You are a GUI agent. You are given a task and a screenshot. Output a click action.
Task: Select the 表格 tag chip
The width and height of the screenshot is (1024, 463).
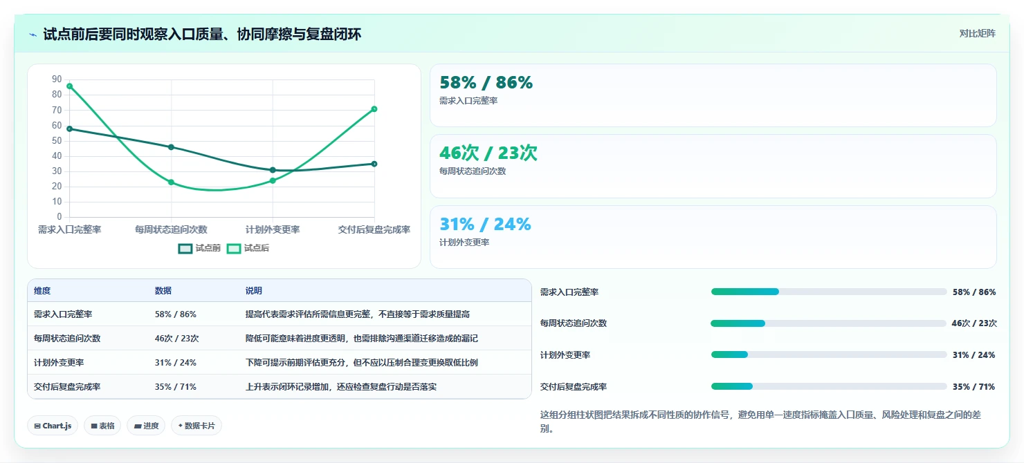[102, 426]
